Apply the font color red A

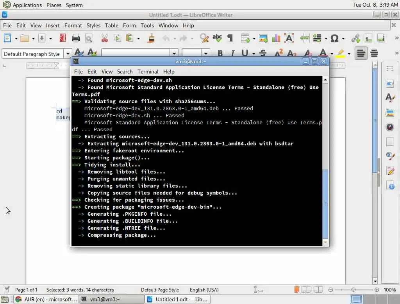click(323, 53)
